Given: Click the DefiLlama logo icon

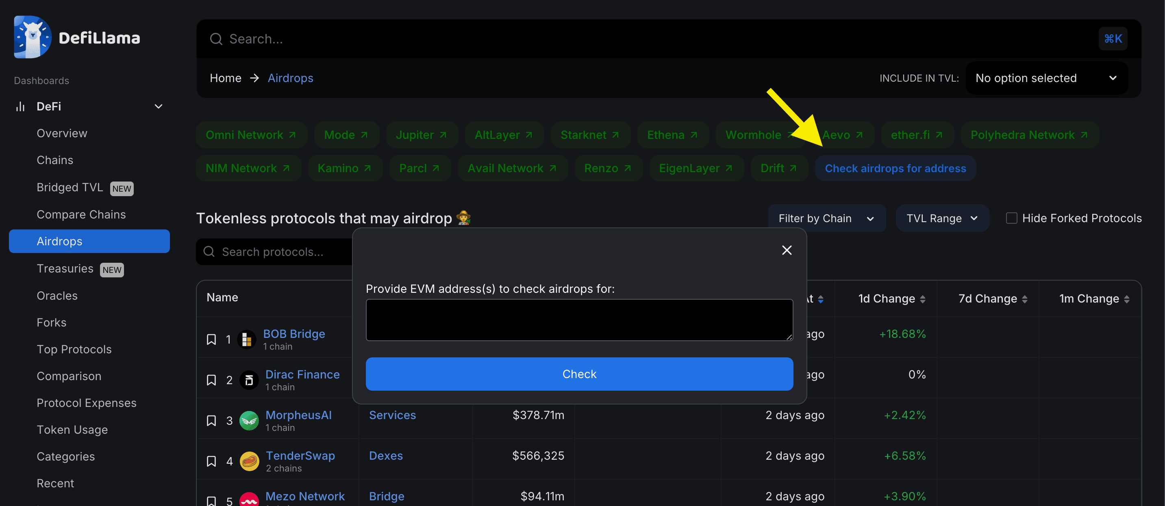Looking at the screenshot, I should [x=32, y=37].
